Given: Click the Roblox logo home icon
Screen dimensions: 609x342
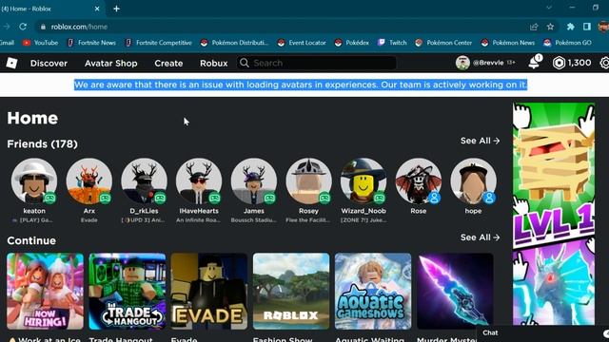Looking at the screenshot, I should coord(11,63).
